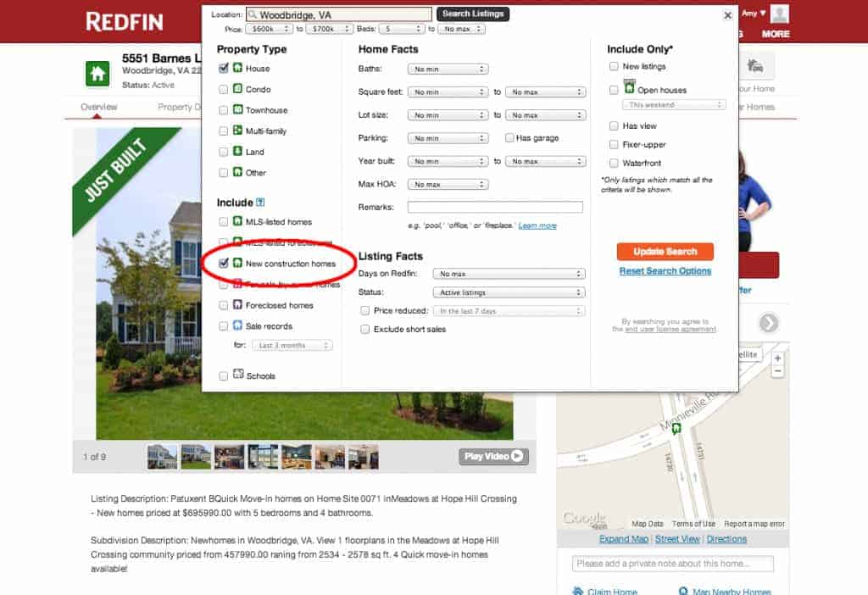Click the Claim Home icon
Screen dimensions: 868x595
pyautogui.click(x=578, y=591)
